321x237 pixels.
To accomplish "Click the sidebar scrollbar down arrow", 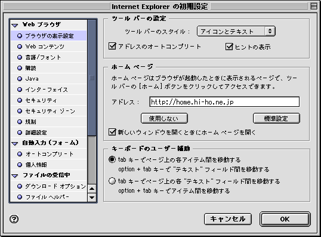I will (92, 198).
